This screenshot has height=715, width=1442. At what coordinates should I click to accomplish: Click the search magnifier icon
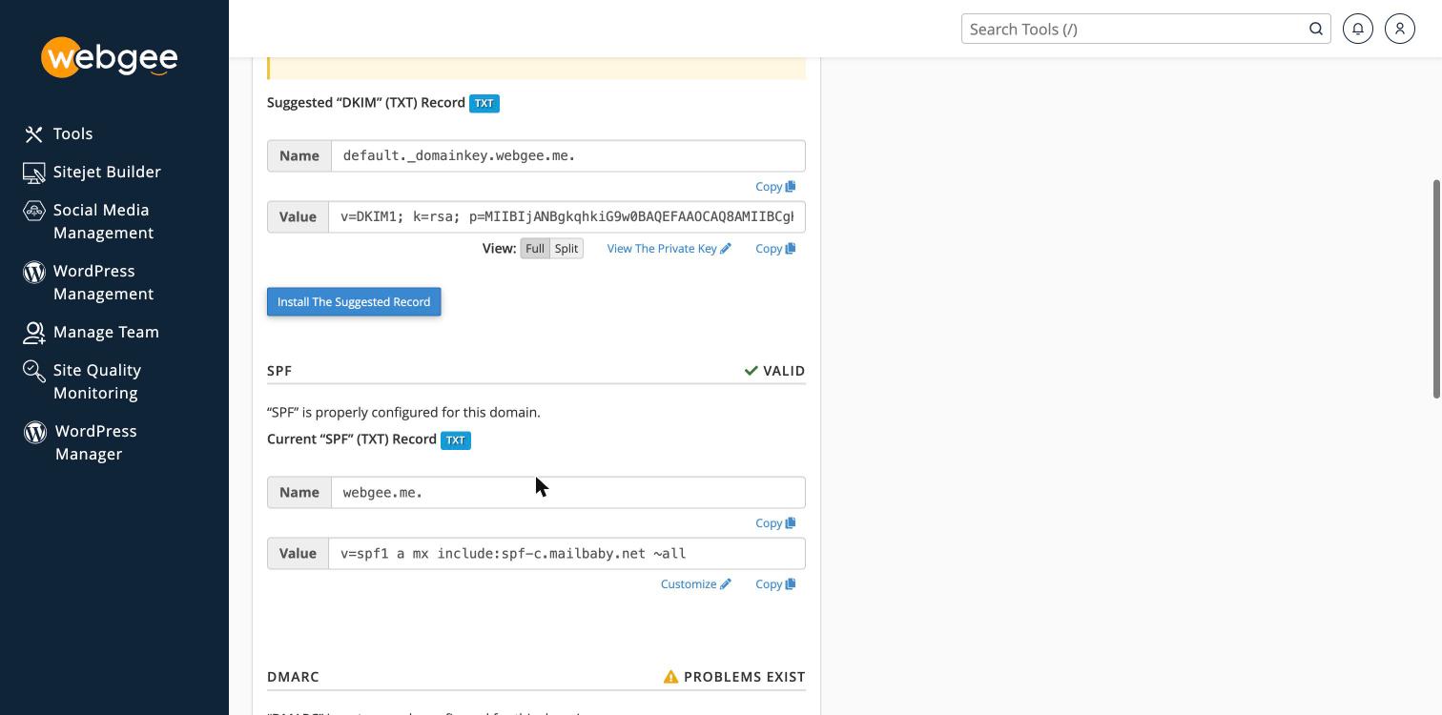(1316, 29)
